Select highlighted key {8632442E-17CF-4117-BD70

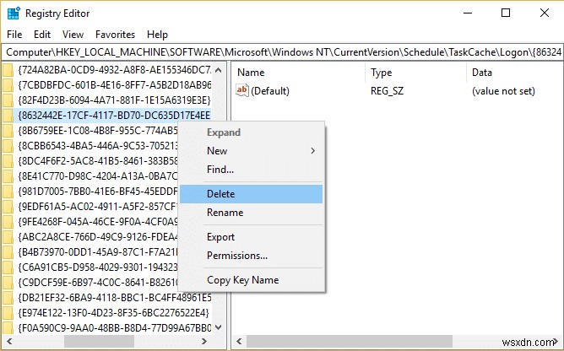114,116
